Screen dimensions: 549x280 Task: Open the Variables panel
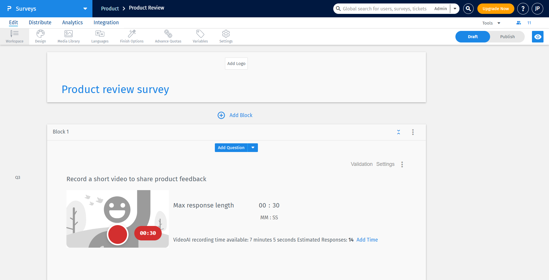coord(200,36)
